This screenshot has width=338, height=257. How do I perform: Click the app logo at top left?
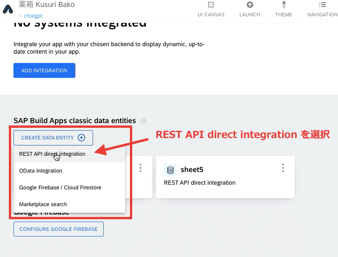click(x=8, y=9)
